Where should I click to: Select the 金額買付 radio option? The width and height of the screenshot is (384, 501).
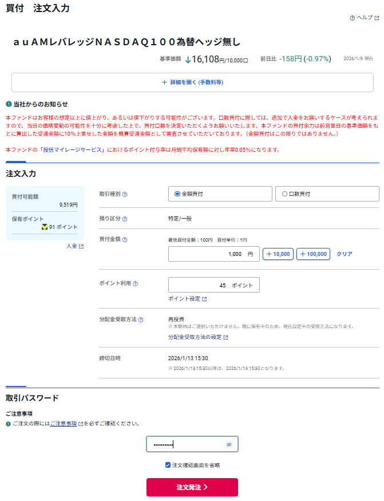pos(177,194)
